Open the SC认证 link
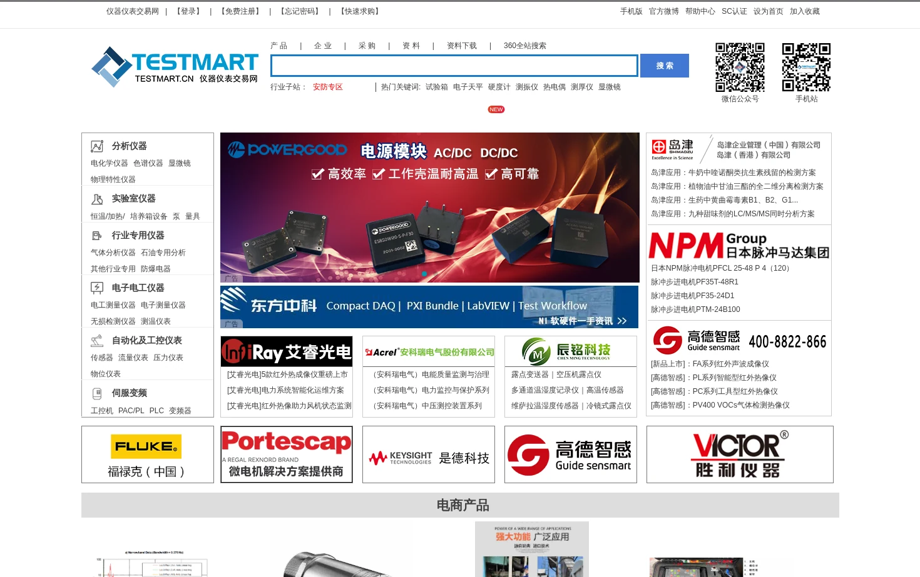This screenshot has height=577, width=920. tap(734, 11)
